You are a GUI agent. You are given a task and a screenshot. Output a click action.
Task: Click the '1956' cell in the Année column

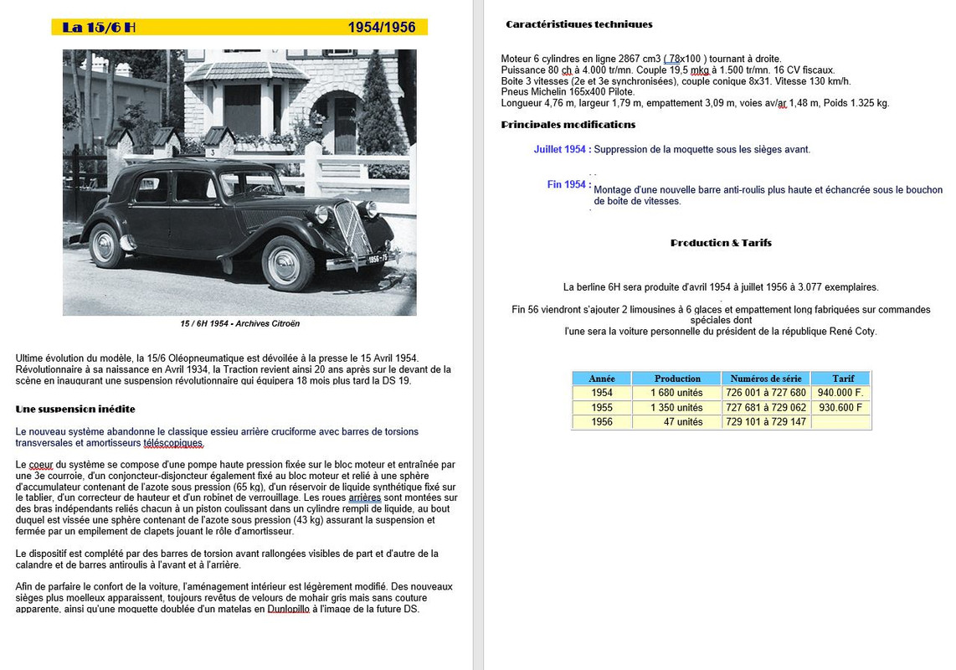602,421
